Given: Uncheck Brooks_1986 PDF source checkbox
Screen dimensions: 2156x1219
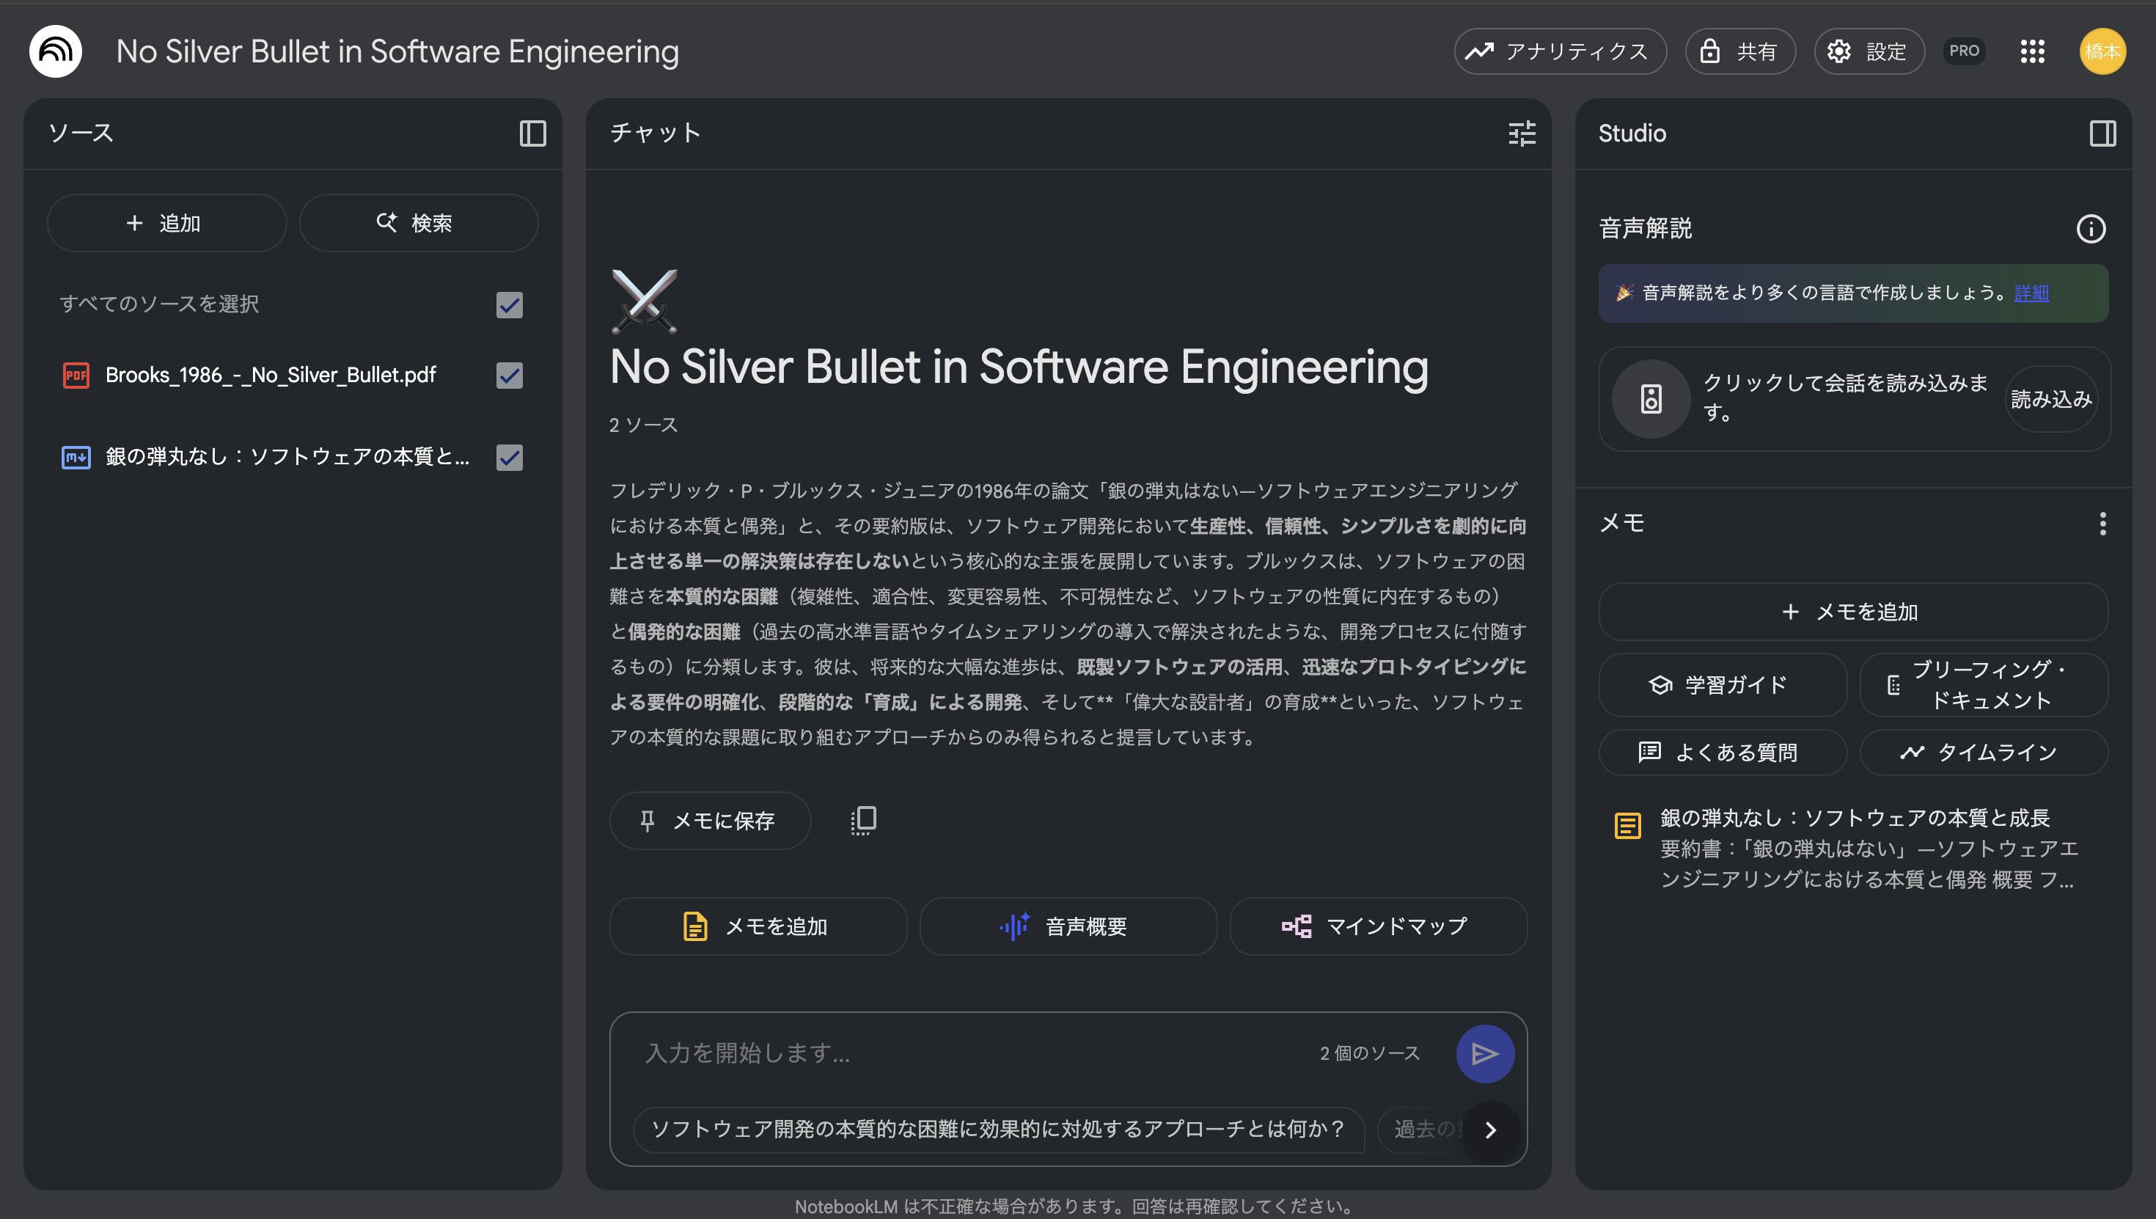Looking at the screenshot, I should click(509, 375).
